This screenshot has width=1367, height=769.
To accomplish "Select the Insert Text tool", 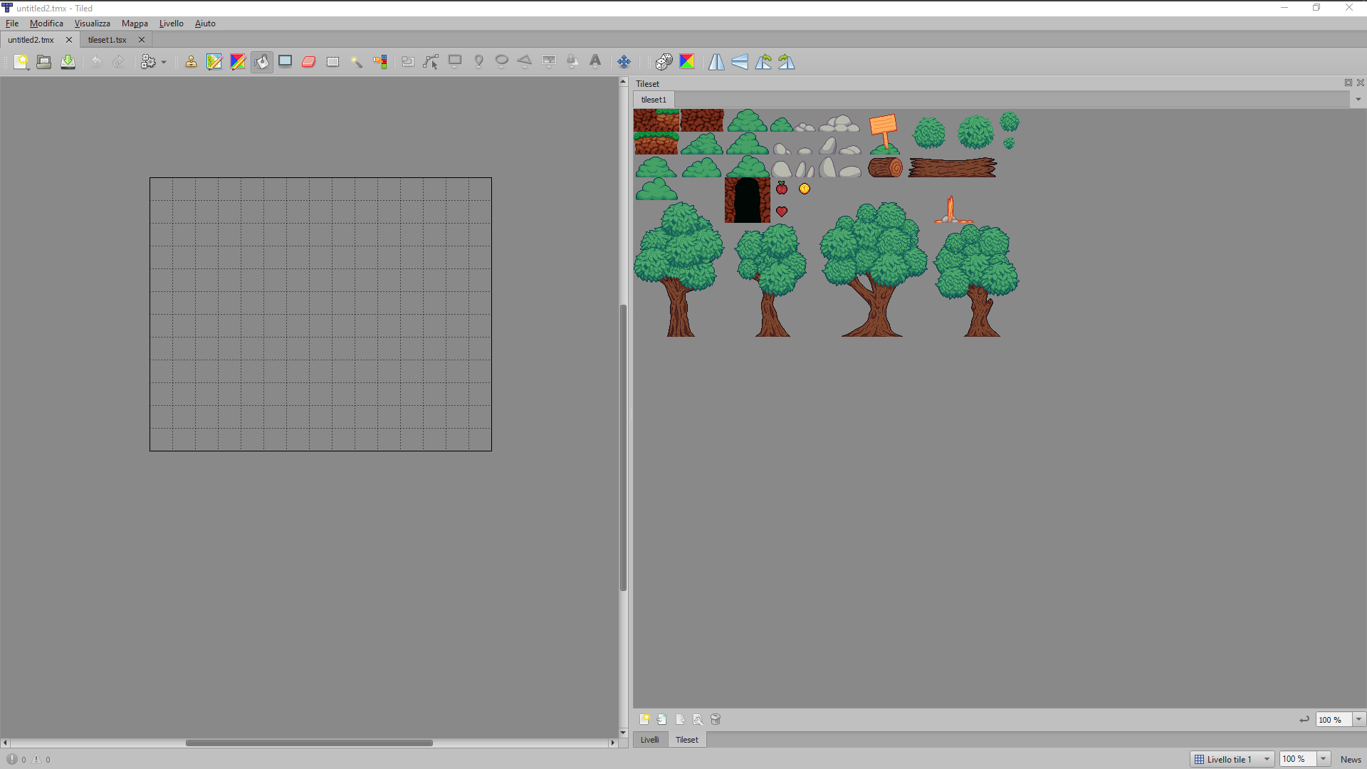I will tap(596, 62).
